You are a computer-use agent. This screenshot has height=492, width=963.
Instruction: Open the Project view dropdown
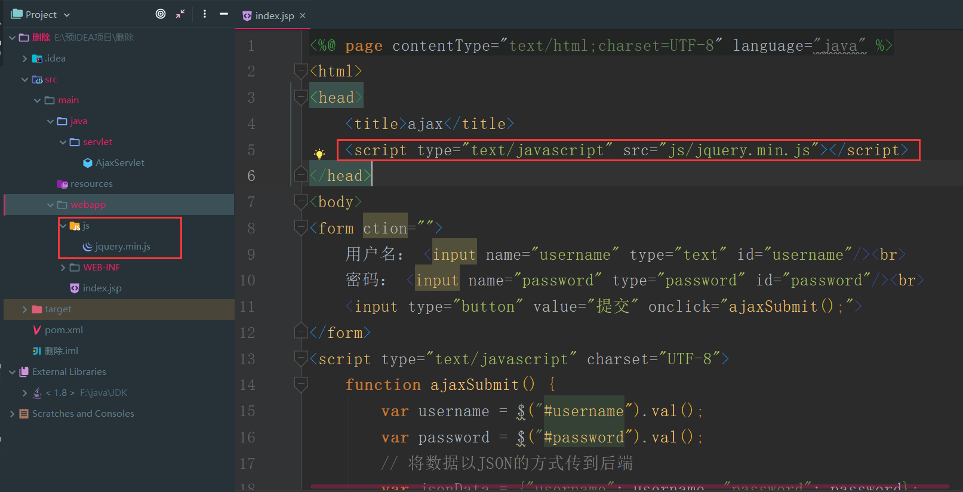[x=67, y=15]
